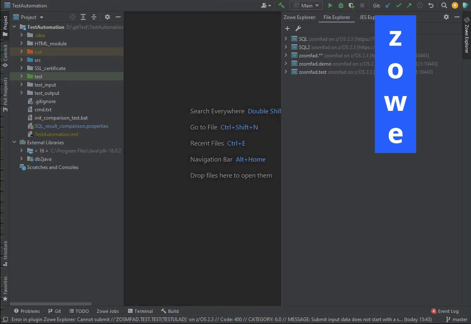Expand the src folder in project tree
Screen dimensions: 471x324
(x=21, y=60)
